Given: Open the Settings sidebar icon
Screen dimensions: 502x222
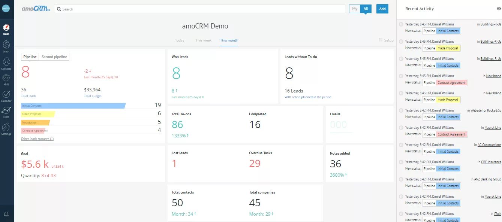Looking at the screenshot, I should tap(6, 128).
